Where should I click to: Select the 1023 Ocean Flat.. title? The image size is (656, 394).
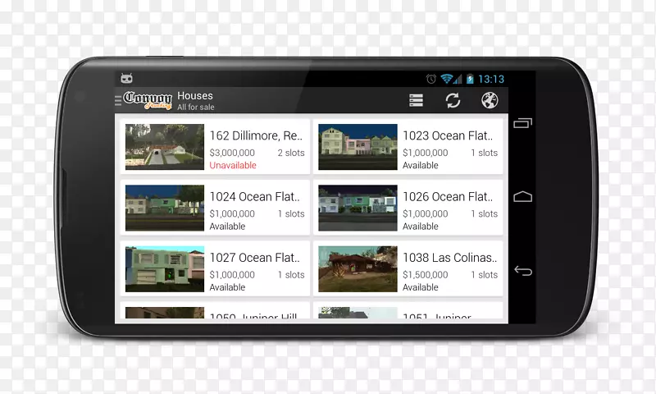tap(448, 135)
